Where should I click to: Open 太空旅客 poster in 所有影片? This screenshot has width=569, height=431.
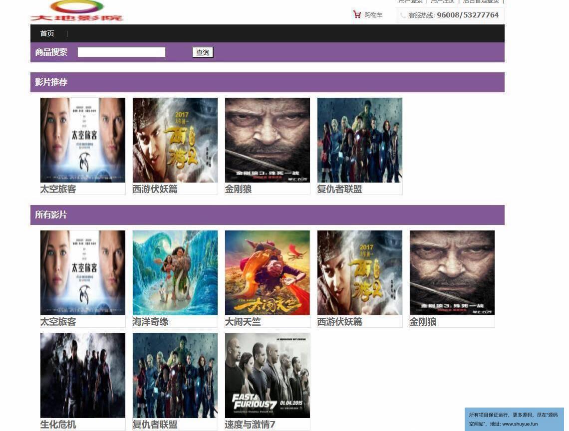pos(83,273)
